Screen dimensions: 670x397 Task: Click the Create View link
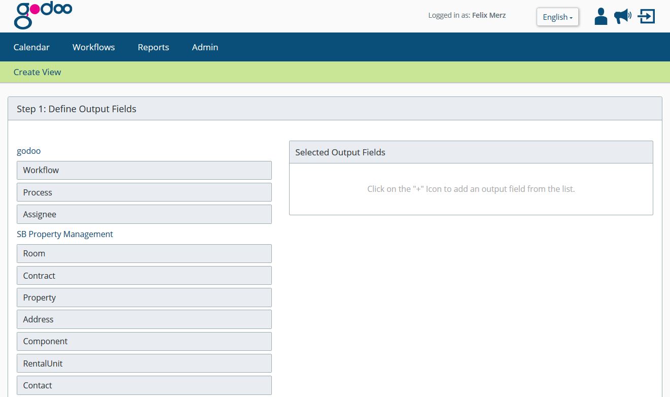coord(37,72)
